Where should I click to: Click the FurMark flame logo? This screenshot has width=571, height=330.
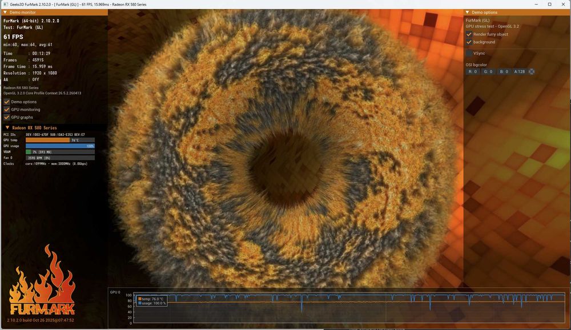42,280
